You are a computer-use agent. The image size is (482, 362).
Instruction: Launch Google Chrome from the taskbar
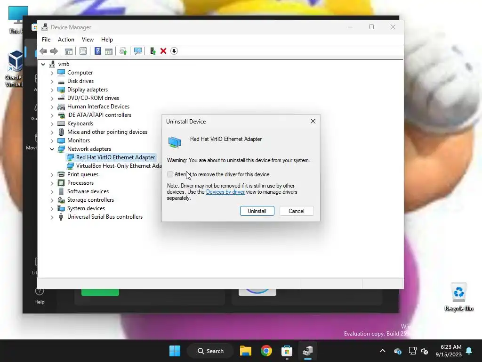coord(266,351)
